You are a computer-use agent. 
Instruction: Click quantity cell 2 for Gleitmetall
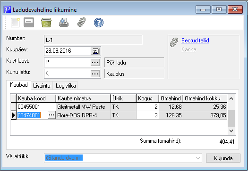click(147, 107)
